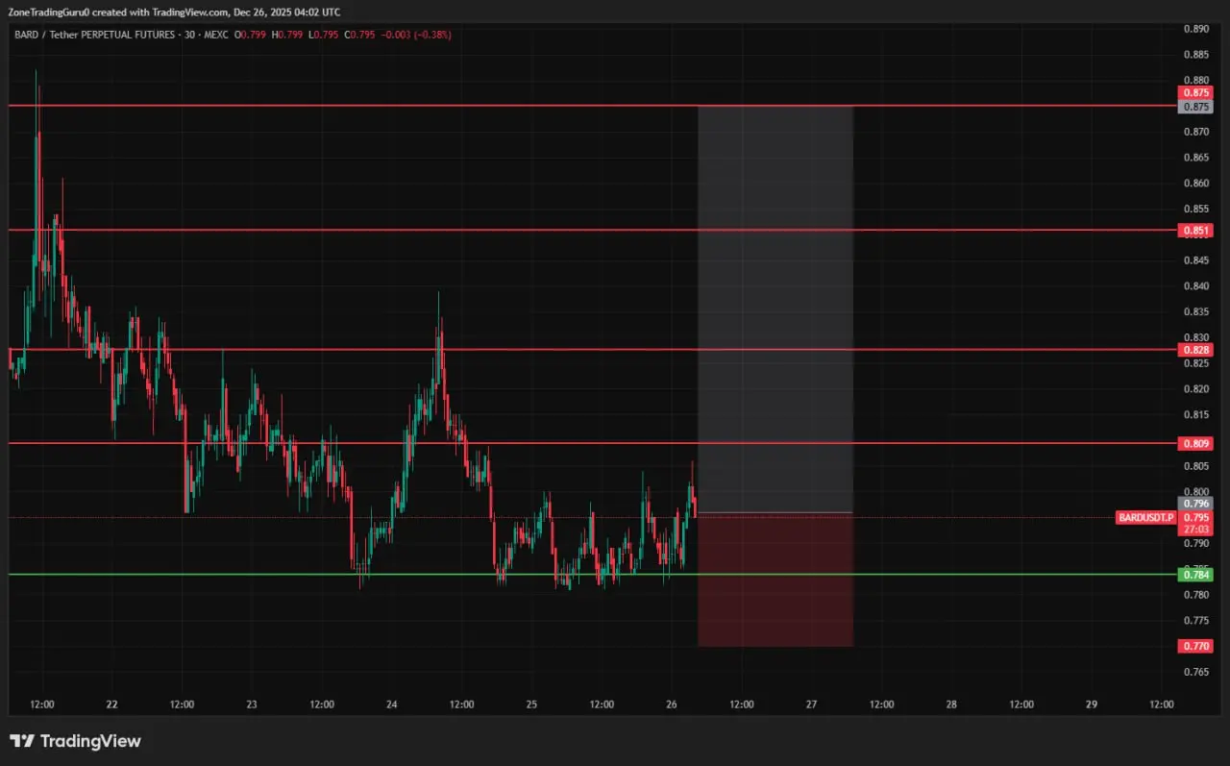The height and width of the screenshot is (766, 1230).
Task: Click the 0.765 tick on the price axis
Action: 1195,672
